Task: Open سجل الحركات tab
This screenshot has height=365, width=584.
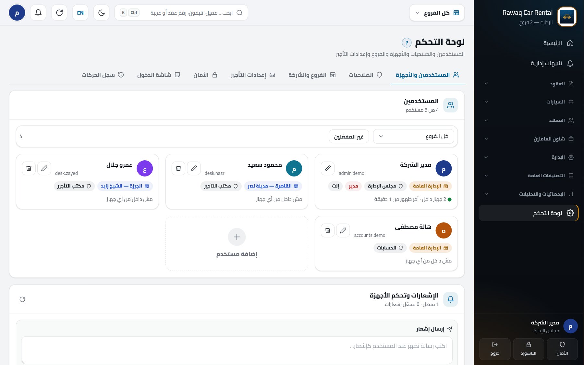Action: pyautogui.click(x=103, y=75)
